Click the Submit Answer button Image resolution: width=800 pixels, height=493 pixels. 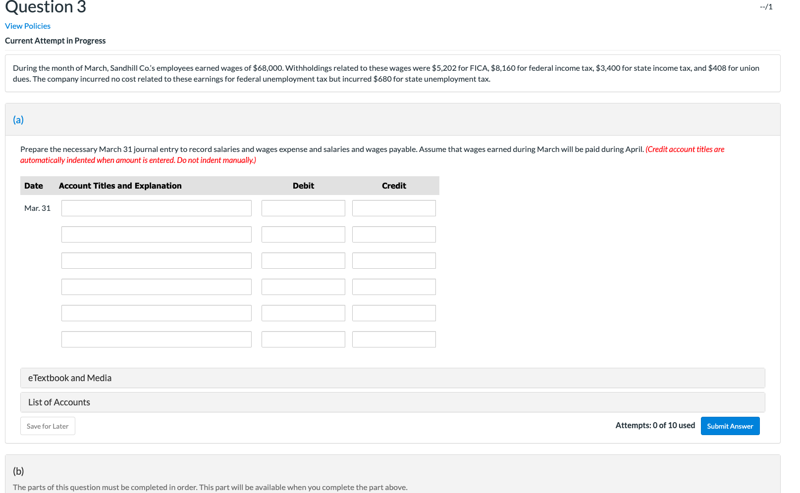730,426
